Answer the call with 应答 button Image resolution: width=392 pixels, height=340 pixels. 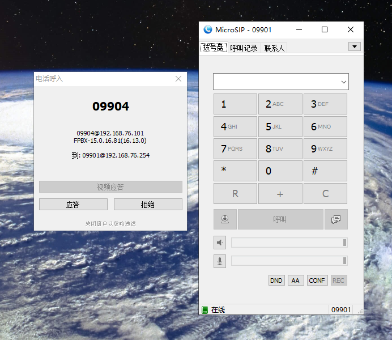click(73, 205)
